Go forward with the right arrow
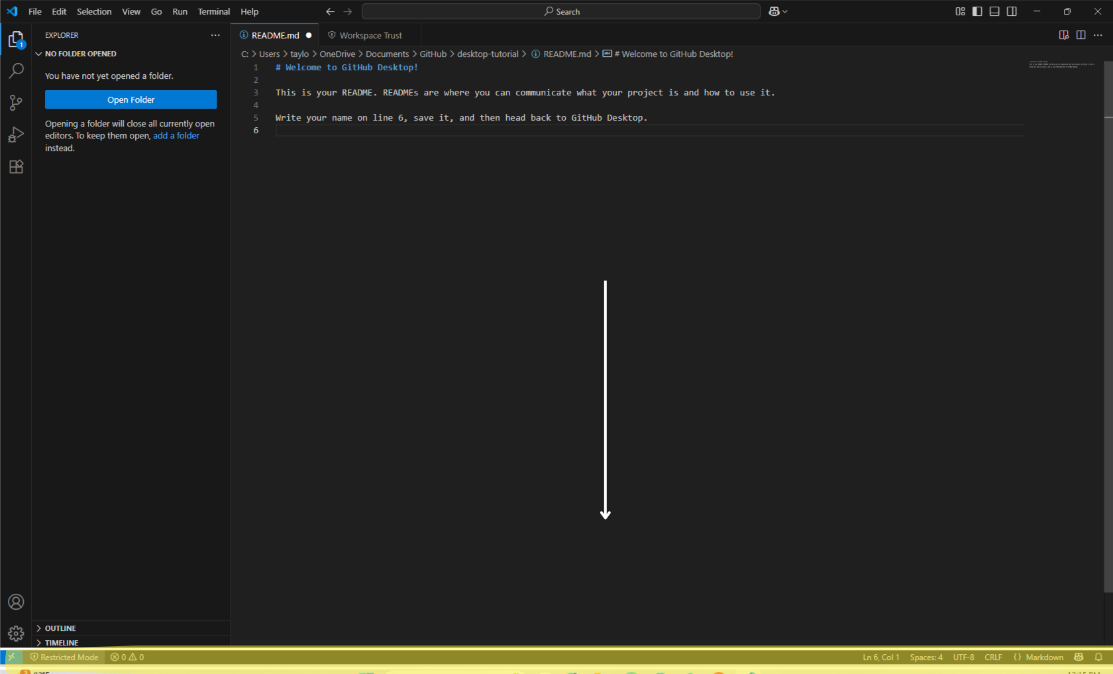 (x=348, y=11)
